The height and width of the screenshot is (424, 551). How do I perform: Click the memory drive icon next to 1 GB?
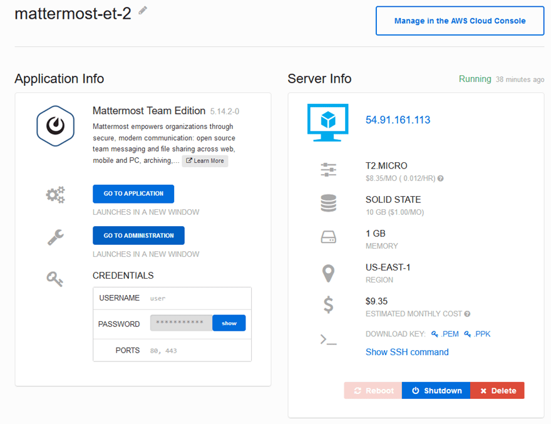pyautogui.click(x=328, y=237)
